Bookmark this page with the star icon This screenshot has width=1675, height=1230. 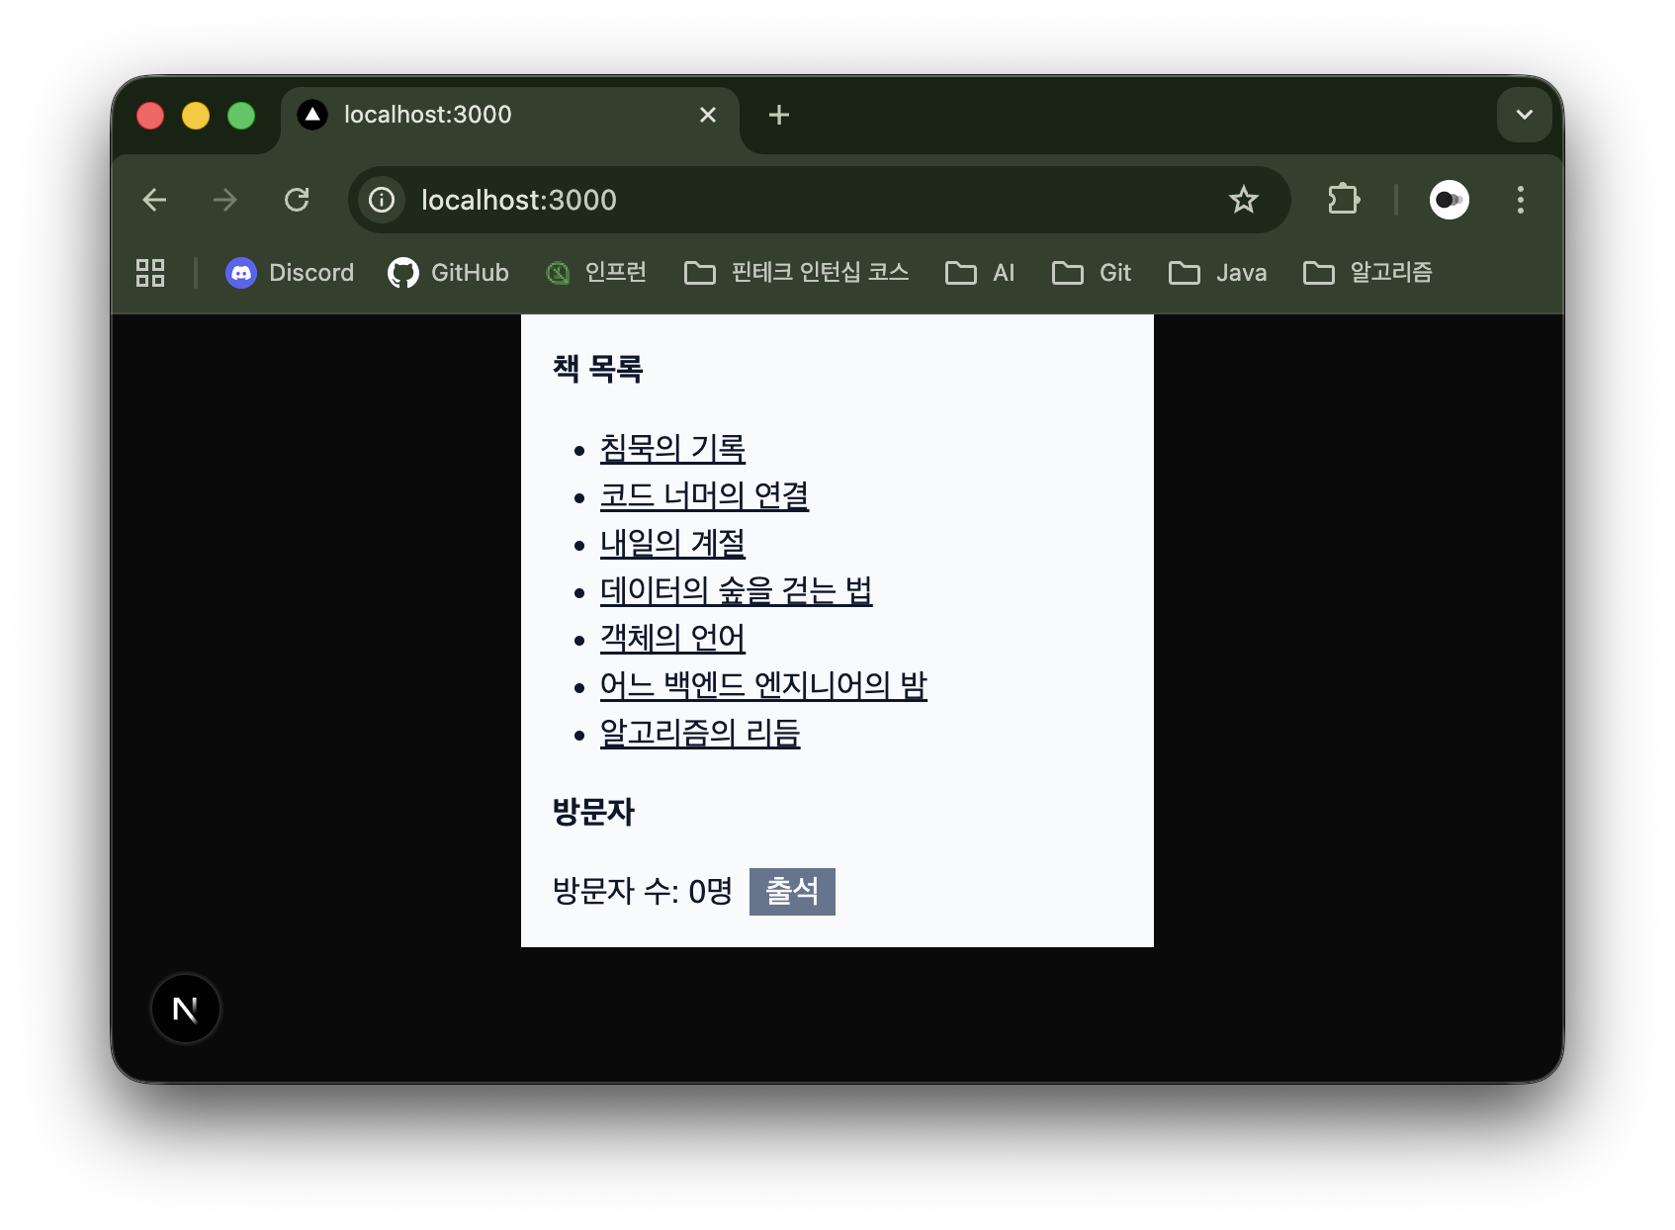coord(1243,200)
